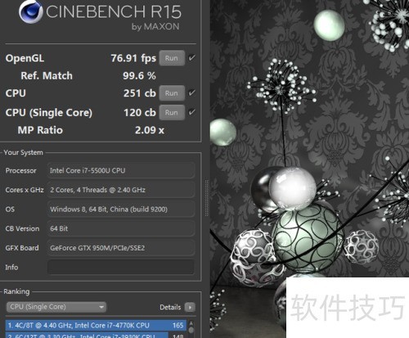This screenshot has height=338, width=409.
Task: Click the GFX Board GeForce GTX 950M field
Action: tap(121, 248)
